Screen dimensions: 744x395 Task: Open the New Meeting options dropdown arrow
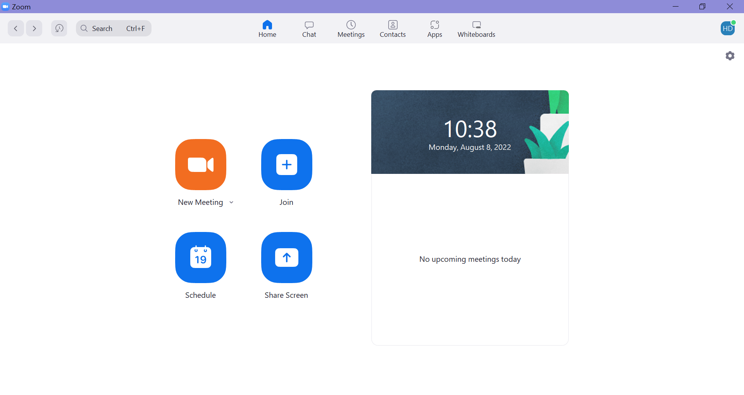click(231, 203)
